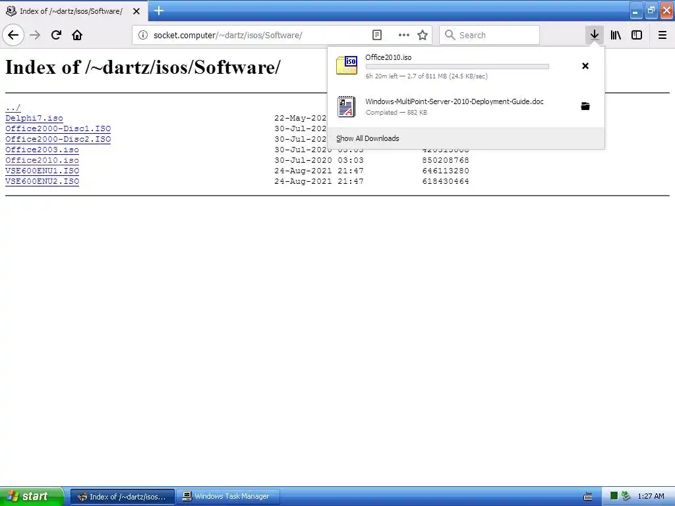Toggle the browser sidebar
675x506 pixels.
[x=637, y=36]
